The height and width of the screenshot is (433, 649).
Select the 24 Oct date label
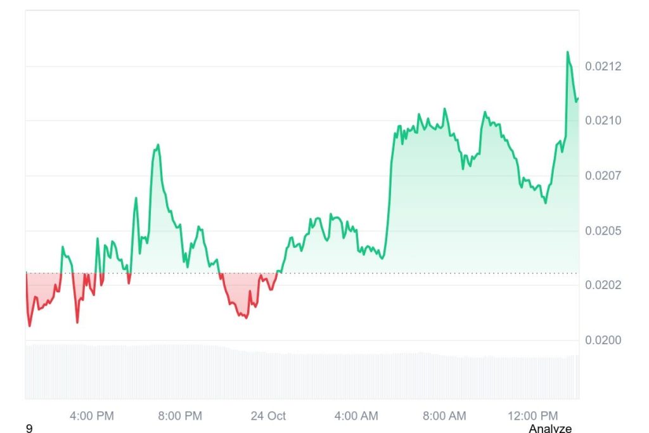click(268, 416)
